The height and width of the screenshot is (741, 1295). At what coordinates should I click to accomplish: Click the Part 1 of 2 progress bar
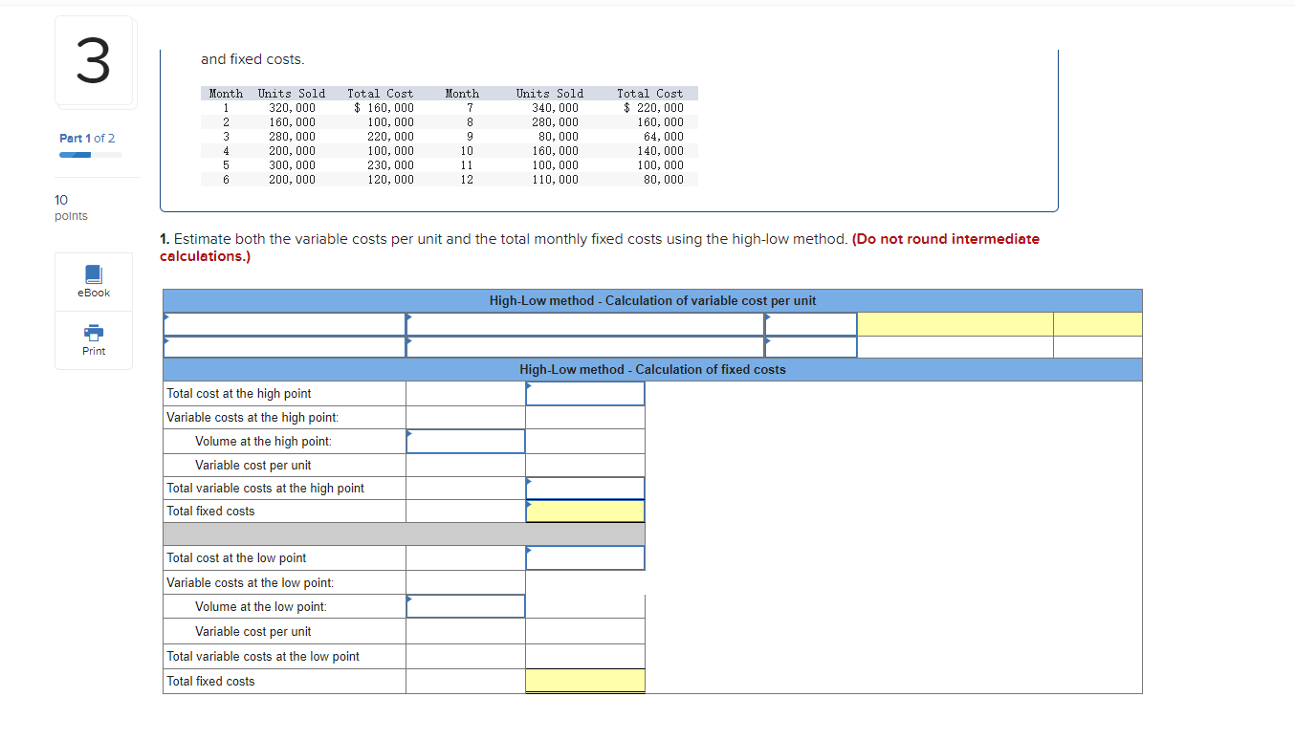tap(90, 154)
